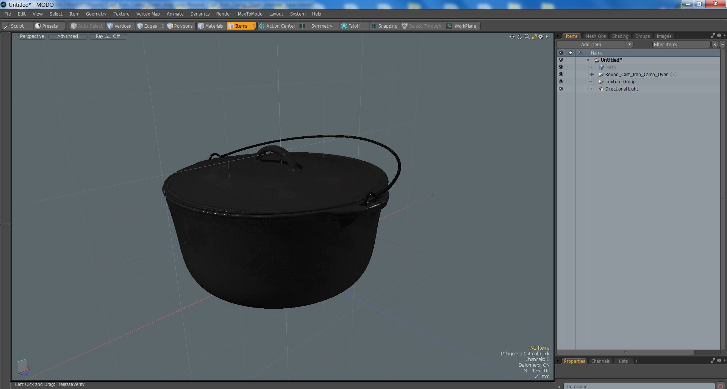The image size is (727, 389).
Task: Collapse the Untitled scene tree
Action: click(588, 60)
